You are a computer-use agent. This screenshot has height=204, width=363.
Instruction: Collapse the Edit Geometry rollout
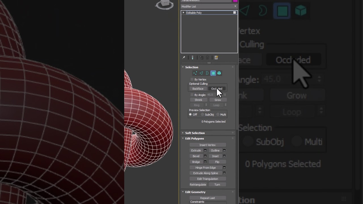tap(183, 192)
